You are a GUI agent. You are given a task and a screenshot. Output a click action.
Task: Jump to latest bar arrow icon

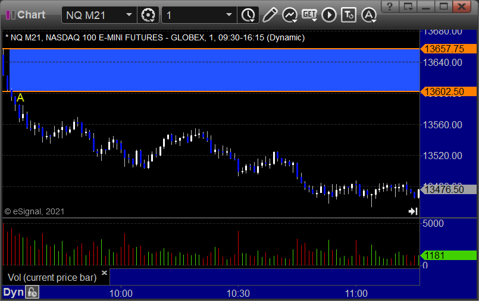(413, 211)
